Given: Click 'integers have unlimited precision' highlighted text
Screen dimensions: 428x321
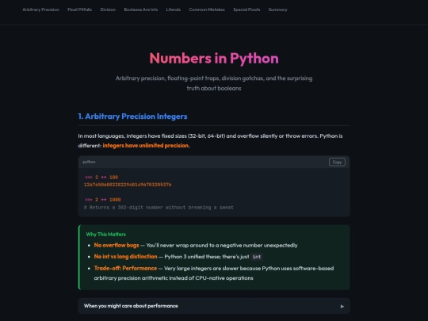Looking at the screenshot, I should 146,146.
